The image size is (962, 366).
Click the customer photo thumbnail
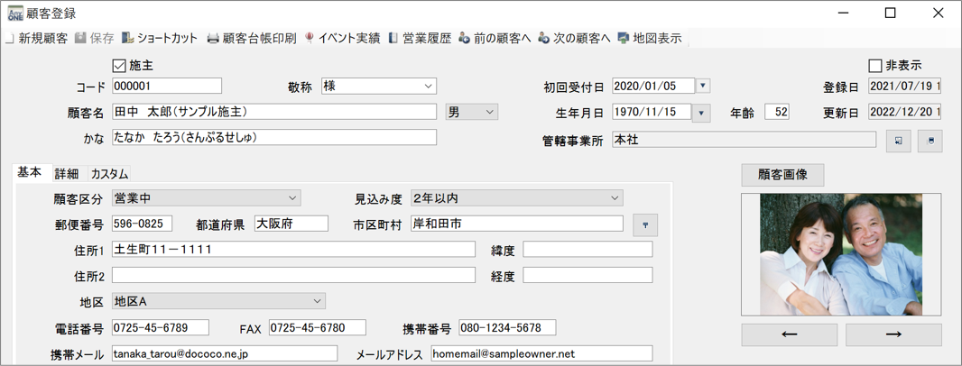click(841, 254)
